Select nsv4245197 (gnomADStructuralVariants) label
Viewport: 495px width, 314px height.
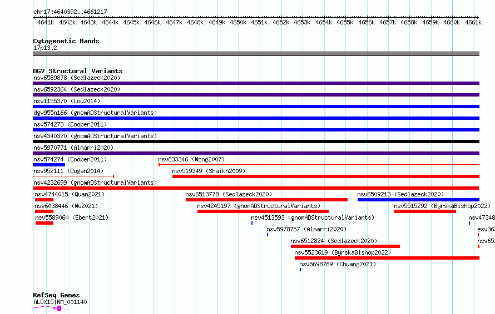tap(259, 206)
